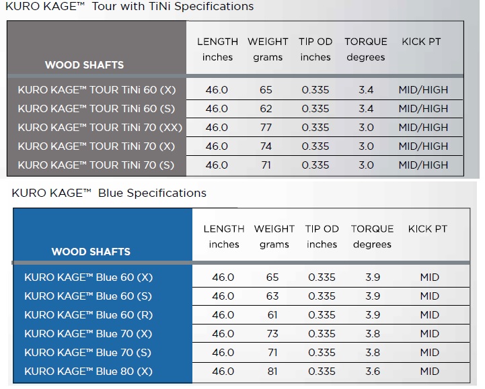Click the 'KURO KAGE Blue Specifications' title
Viewport: 485px width, 389px height.
pyautogui.click(x=109, y=193)
